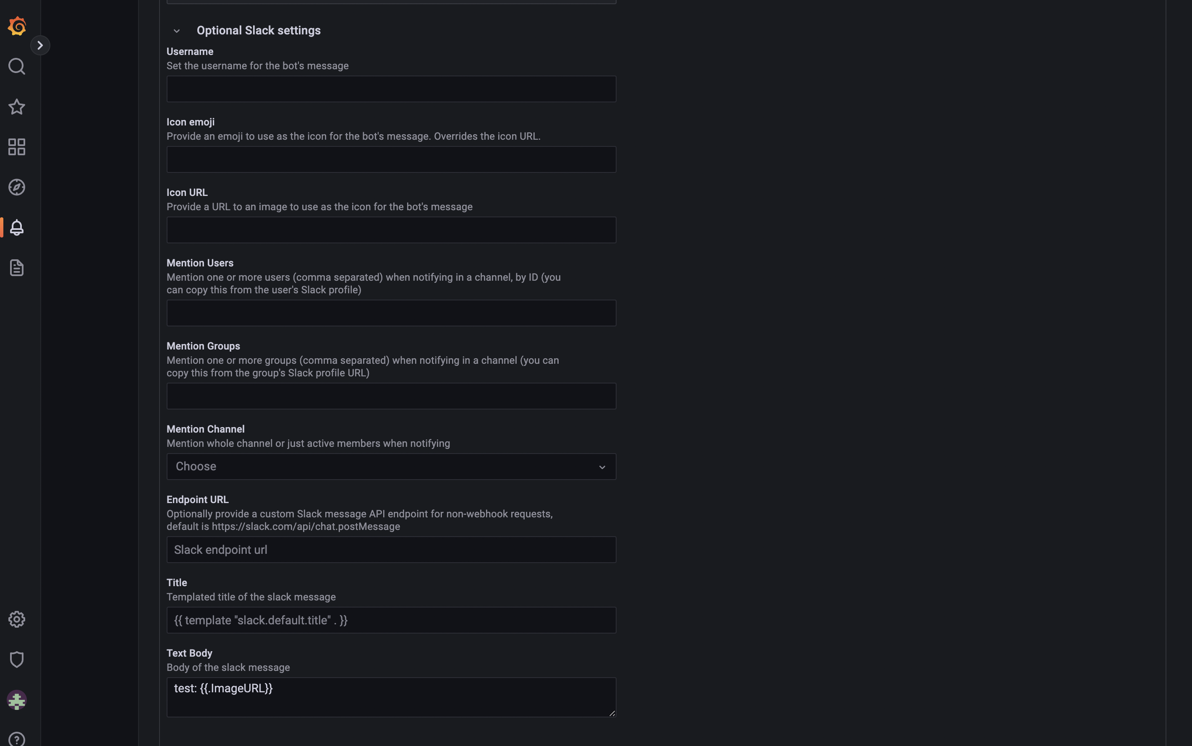The width and height of the screenshot is (1192, 746).
Task: Click the Server Admin shield icon
Action: [x=17, y=659]
